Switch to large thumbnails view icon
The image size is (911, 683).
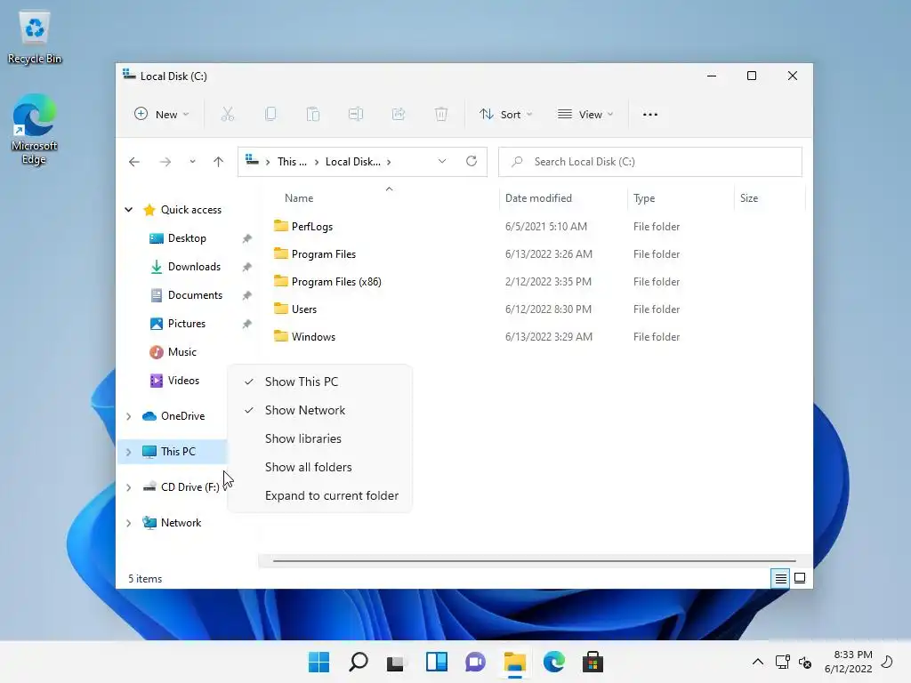[x=800, y=578]
